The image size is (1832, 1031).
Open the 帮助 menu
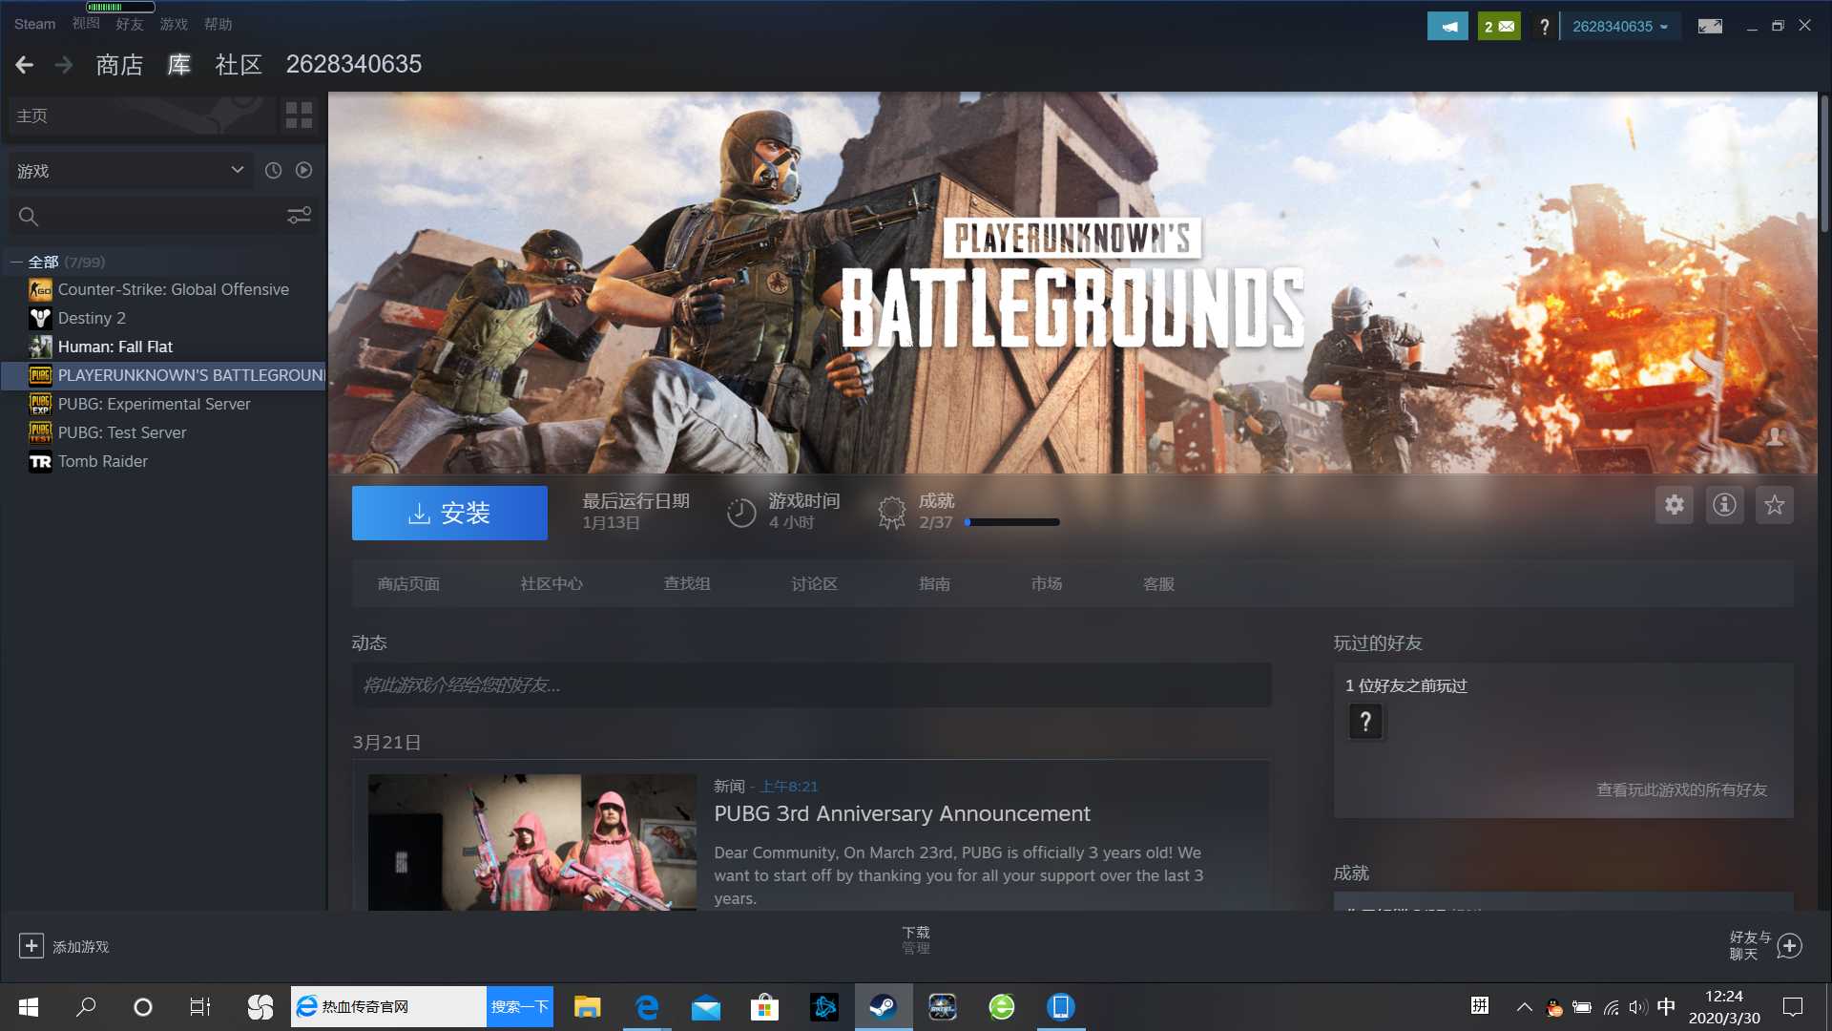(x=218, y=24)
